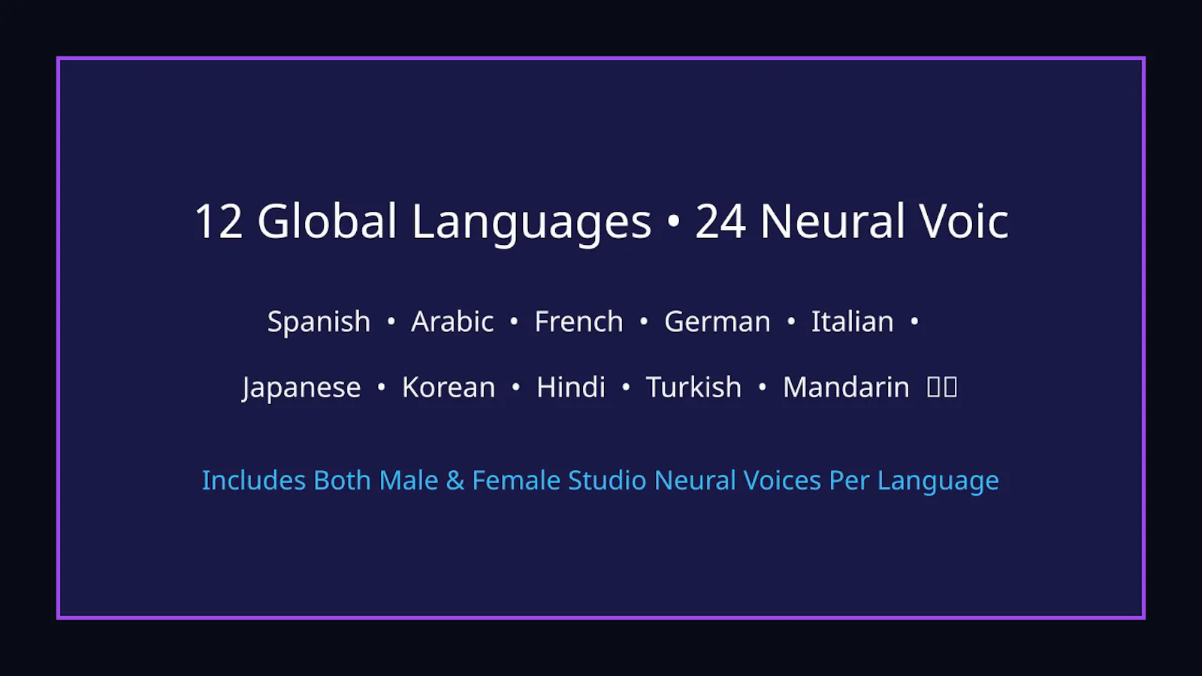This screenshot has height=676, width=1202.
Task: Click the 'German' language text
Action: (717, 321)
